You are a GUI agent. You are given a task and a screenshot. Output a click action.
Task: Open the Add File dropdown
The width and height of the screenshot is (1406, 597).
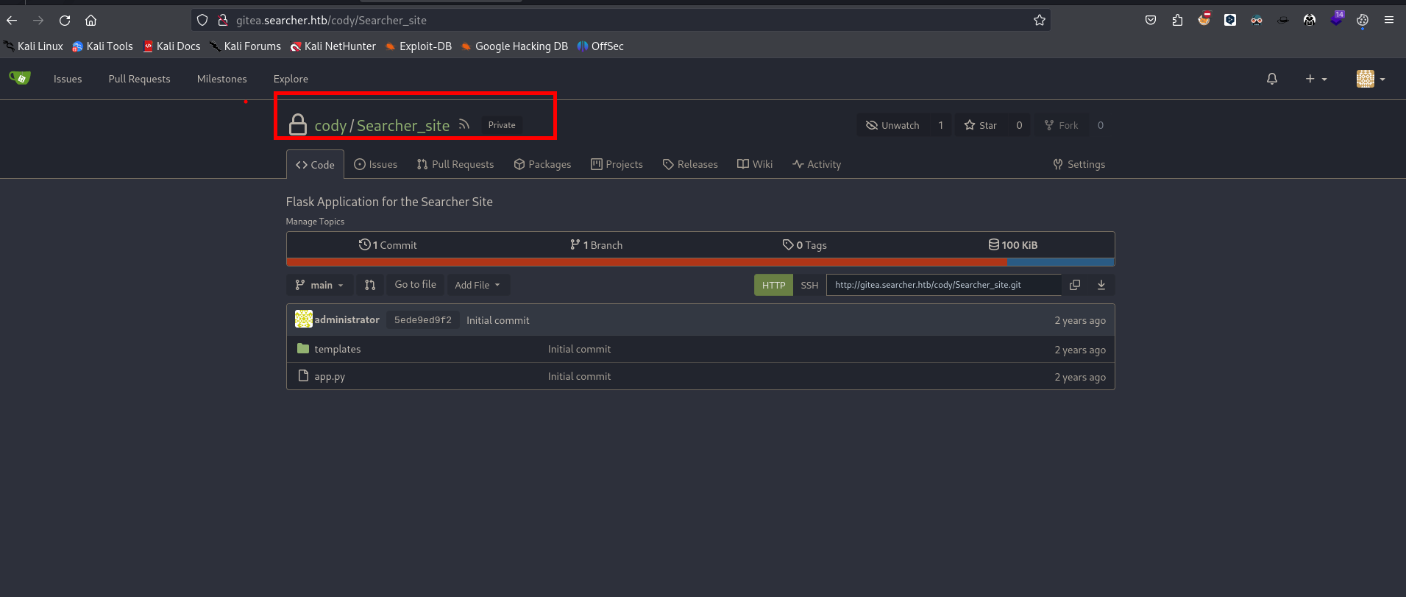(477, 285)
